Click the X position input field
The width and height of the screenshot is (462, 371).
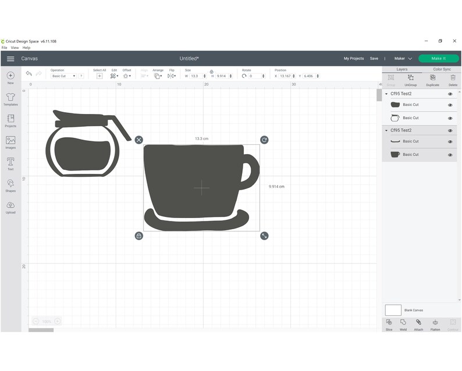click(x=287, y=76)
